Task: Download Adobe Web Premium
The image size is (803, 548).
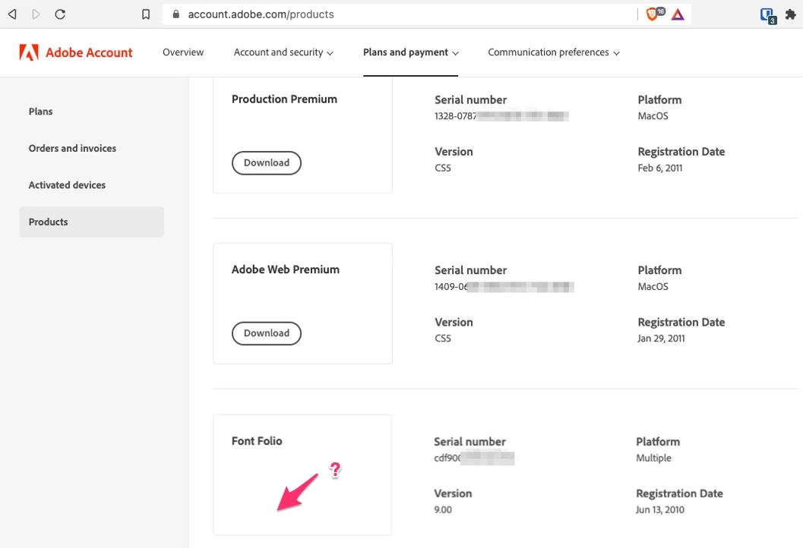Action: 267,333
